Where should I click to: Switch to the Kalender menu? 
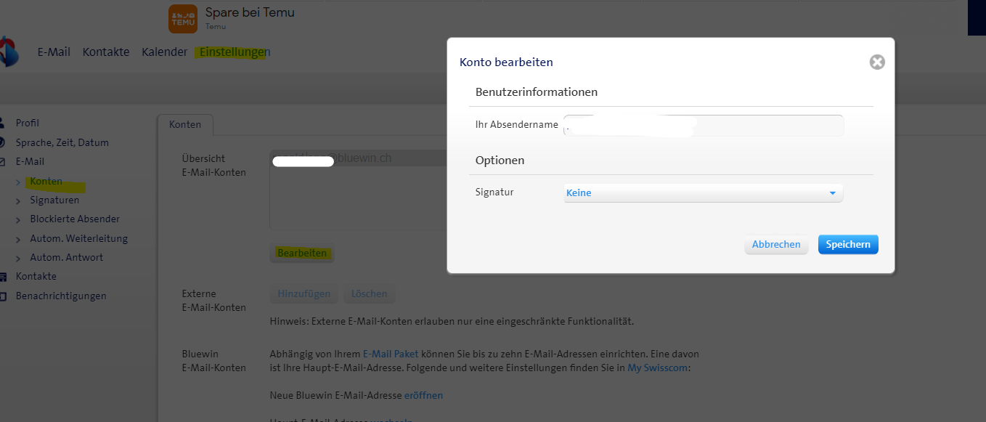click(x=164, y=52)
